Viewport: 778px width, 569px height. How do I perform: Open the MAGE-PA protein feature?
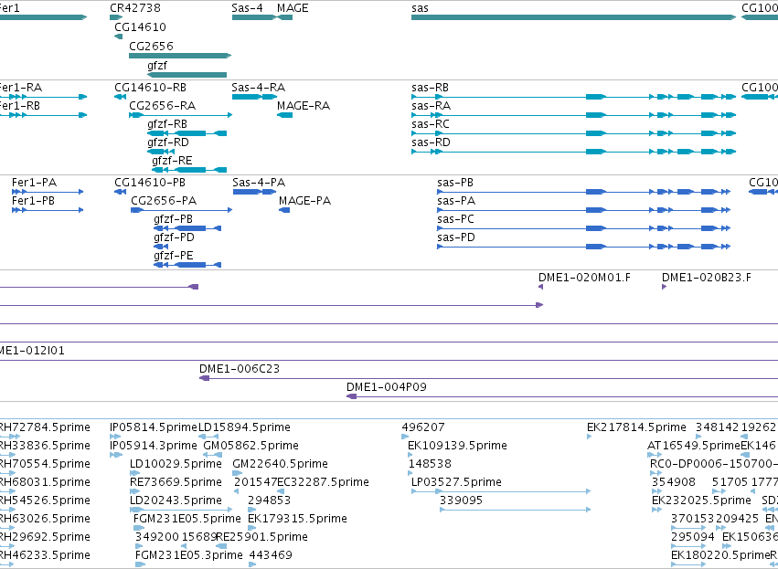pyautogui.click(x=284, y=210)
